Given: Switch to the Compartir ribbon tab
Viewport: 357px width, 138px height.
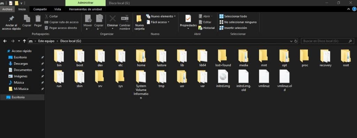Looking at the screenshot, I should [x=40, y=9].
